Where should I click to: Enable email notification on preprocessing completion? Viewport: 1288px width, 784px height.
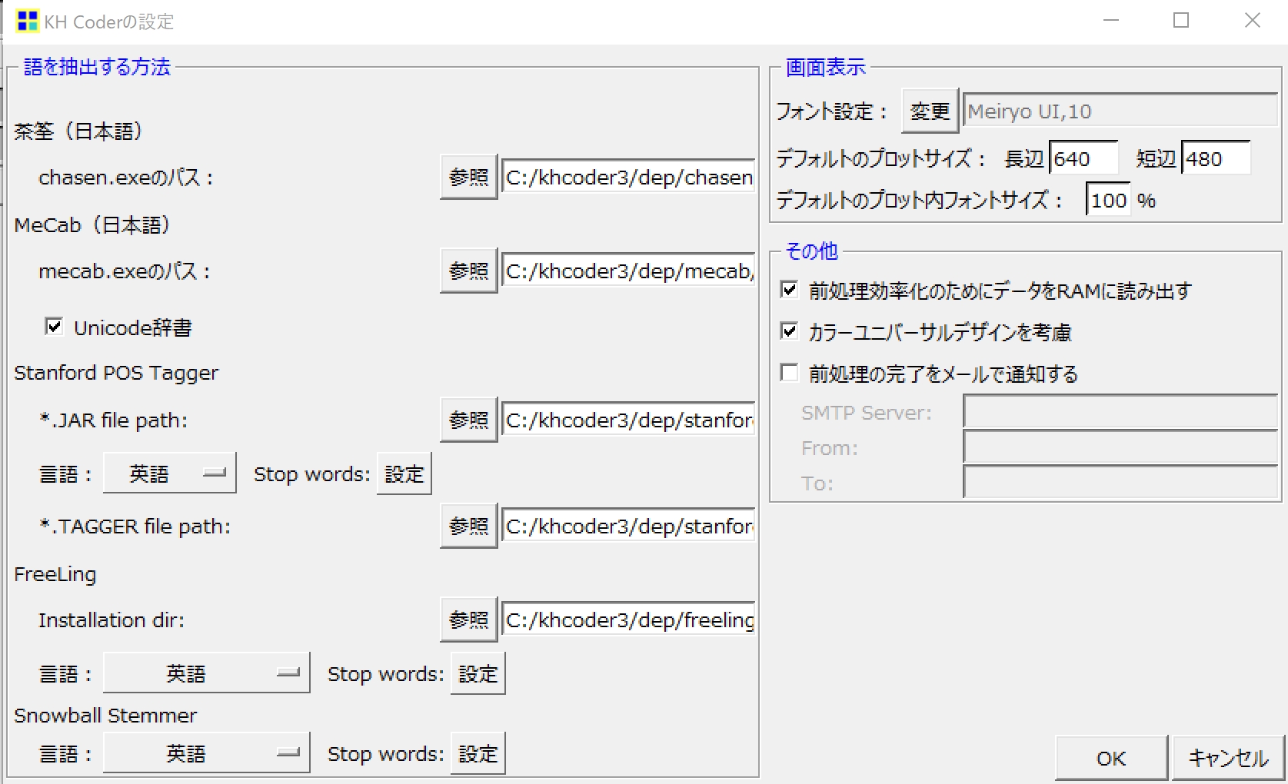tap(789, 374)
